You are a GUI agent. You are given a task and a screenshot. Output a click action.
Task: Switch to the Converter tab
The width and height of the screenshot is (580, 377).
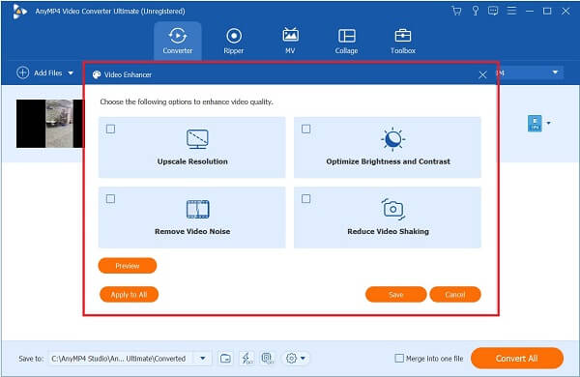178,41
